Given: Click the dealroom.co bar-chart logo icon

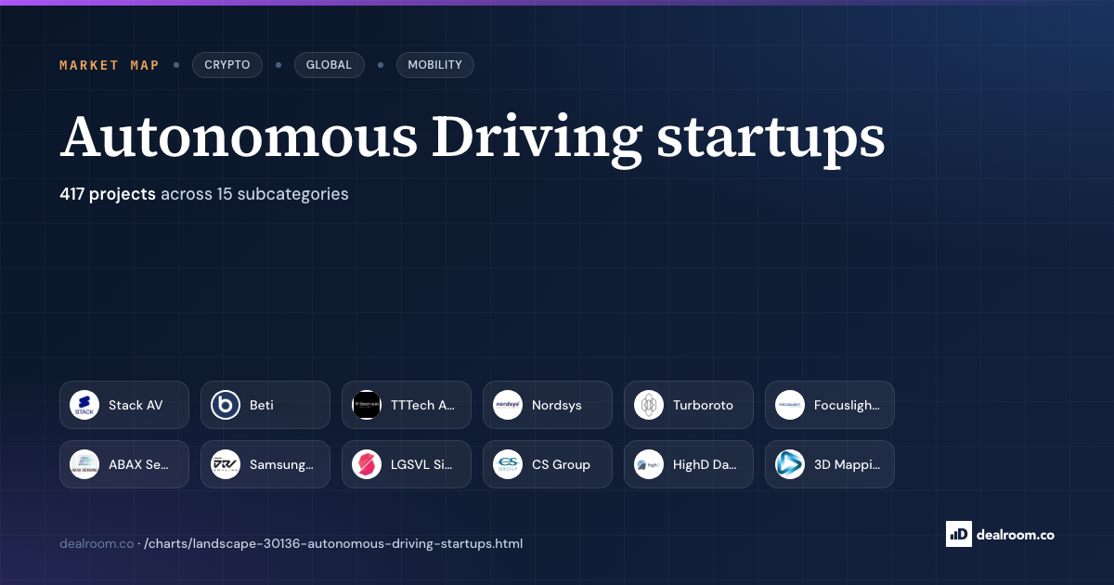Looking at the screenshot, I should (x=958, y=534).
